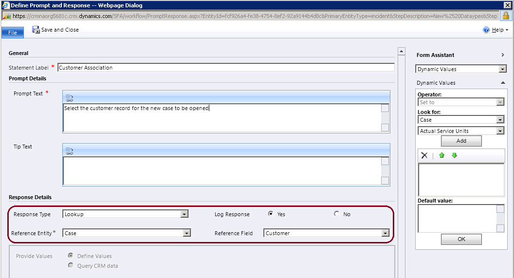Expand the Look for Case dropdown
Screen dimensions: 514x278
500,120
